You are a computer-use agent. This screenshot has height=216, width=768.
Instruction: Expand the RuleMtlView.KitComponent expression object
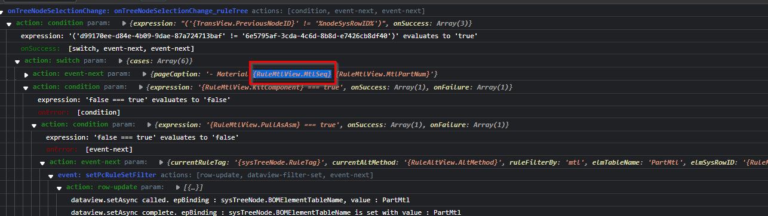pyautogui.click(x=140, y=87)
